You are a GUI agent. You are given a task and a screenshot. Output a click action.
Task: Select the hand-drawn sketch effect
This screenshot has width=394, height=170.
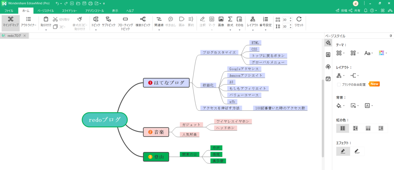358,151
